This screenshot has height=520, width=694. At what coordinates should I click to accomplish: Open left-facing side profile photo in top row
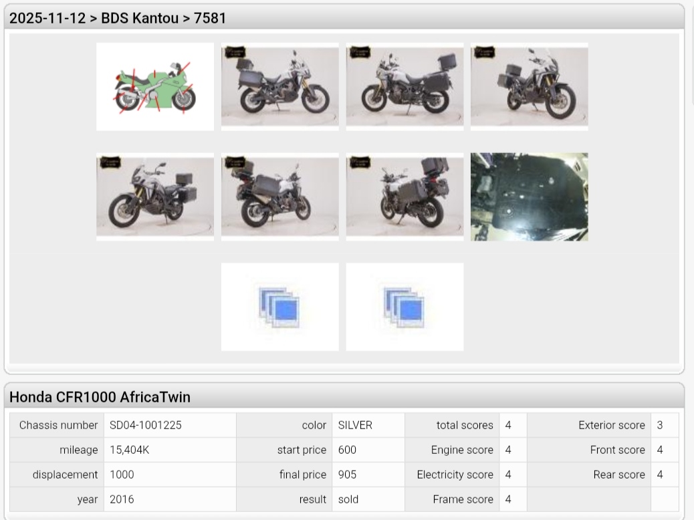pyautogui.click(x=404, y=87)
